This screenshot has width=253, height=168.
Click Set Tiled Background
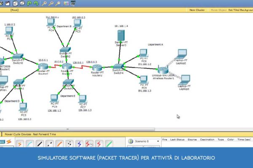(240, 10)
